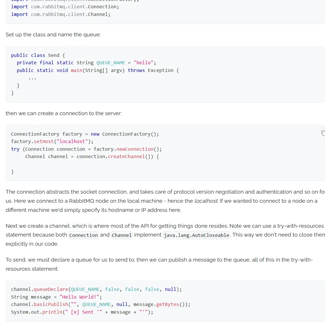Click the createChannel method call
The image size is (325, 323).
point(126,157)
